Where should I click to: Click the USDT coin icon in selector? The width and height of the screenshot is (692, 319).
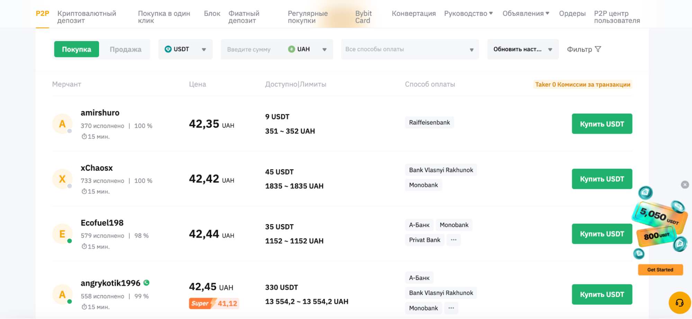coord(168,49)
